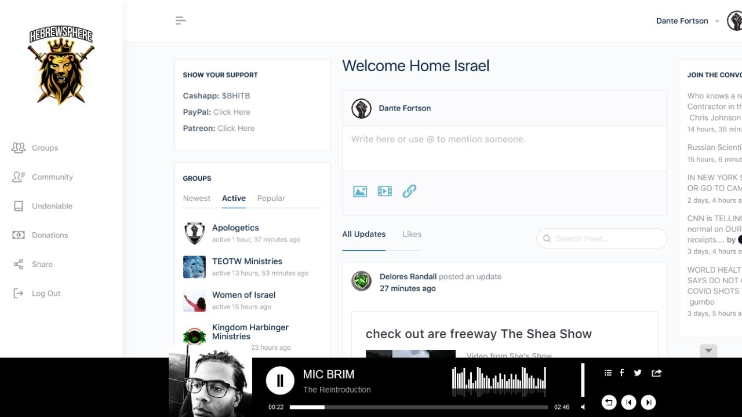The height and width of the screenshot is (417, 742).
Task: Click the HebrewSphere lion logo
Action: coord(61,66)
